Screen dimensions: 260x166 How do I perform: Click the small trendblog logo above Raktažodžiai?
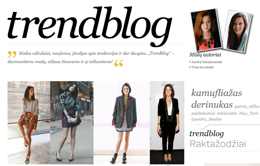point(207,134)
